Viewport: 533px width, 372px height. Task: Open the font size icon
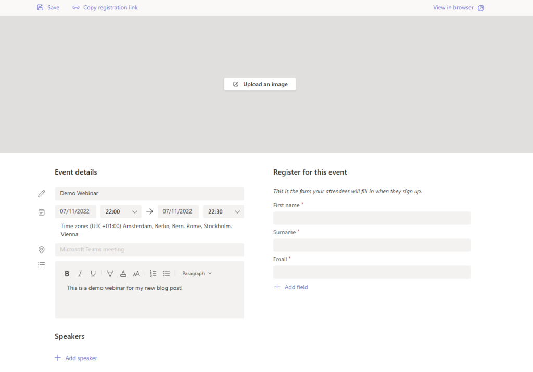[136, 274]
